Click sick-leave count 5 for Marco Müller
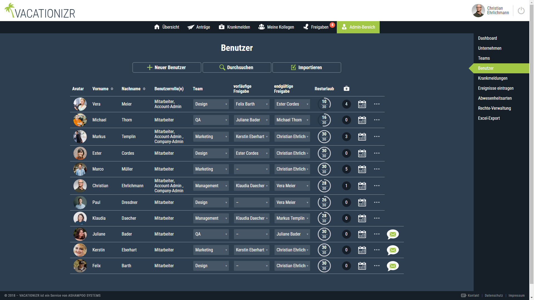Viewport: 534px width, 300px height. pyautogui.click(x=346, y=169)
